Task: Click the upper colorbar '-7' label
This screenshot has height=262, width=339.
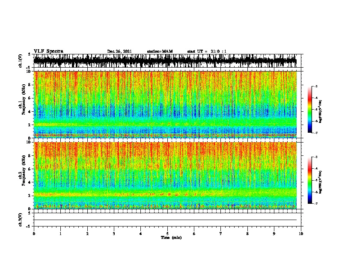Action: pos(316,133)
